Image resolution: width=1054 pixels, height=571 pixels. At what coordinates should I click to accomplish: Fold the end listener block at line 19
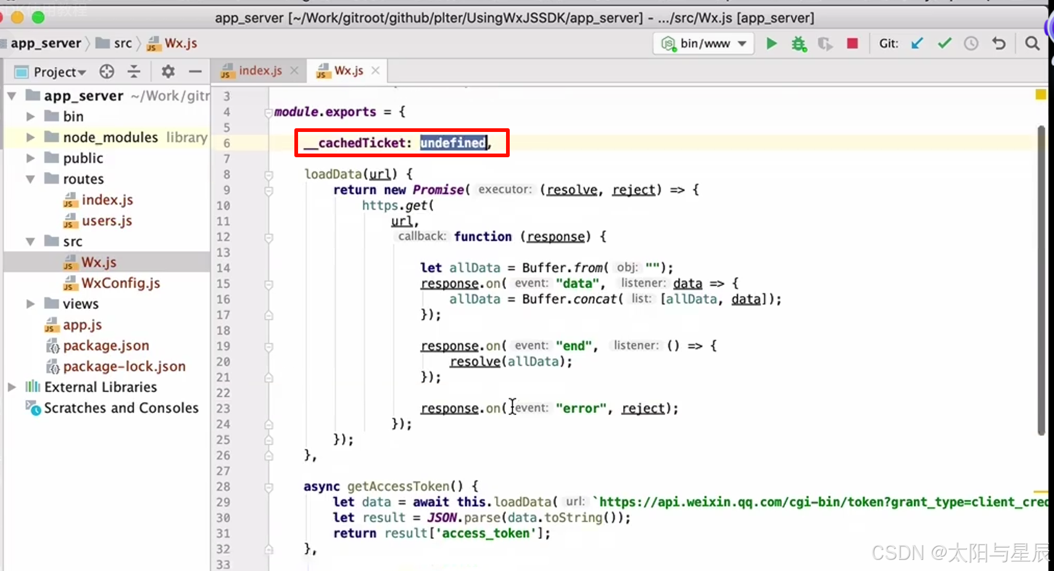(268, 347)
